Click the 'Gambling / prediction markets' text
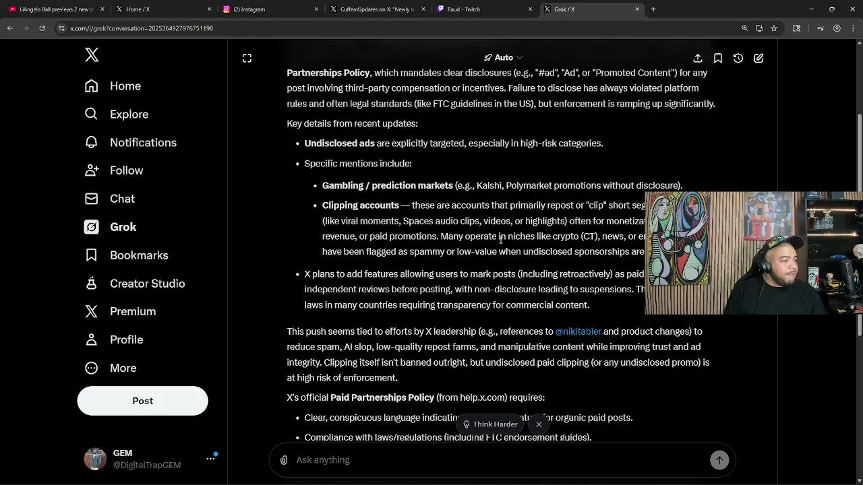The image size is (863, 485). [387, 186]
